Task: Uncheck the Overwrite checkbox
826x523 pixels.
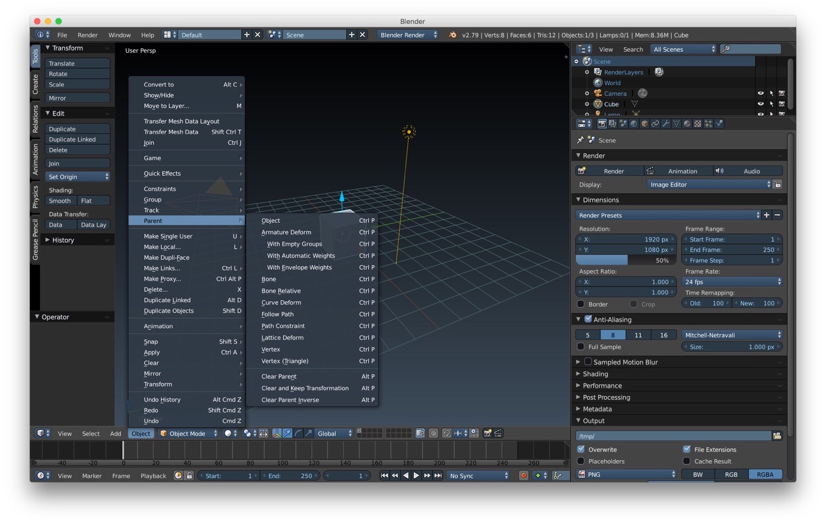Action: click(x=580, y=449)
